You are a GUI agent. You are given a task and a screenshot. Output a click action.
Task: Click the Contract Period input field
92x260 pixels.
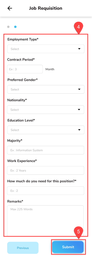[x=25, y=69]
